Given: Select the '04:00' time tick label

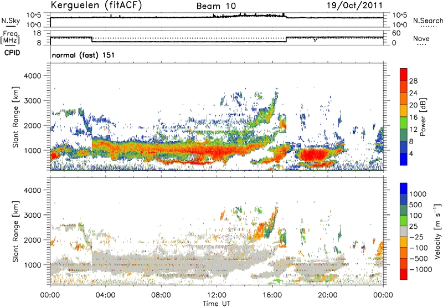Looking at the screenshot, I should [x=105, y=295].
